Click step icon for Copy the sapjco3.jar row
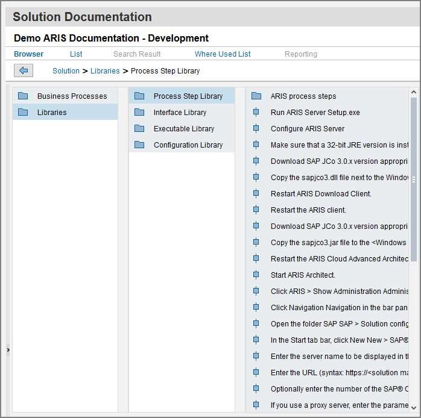This screenshot has height=418, width=421. pos(256,242)
